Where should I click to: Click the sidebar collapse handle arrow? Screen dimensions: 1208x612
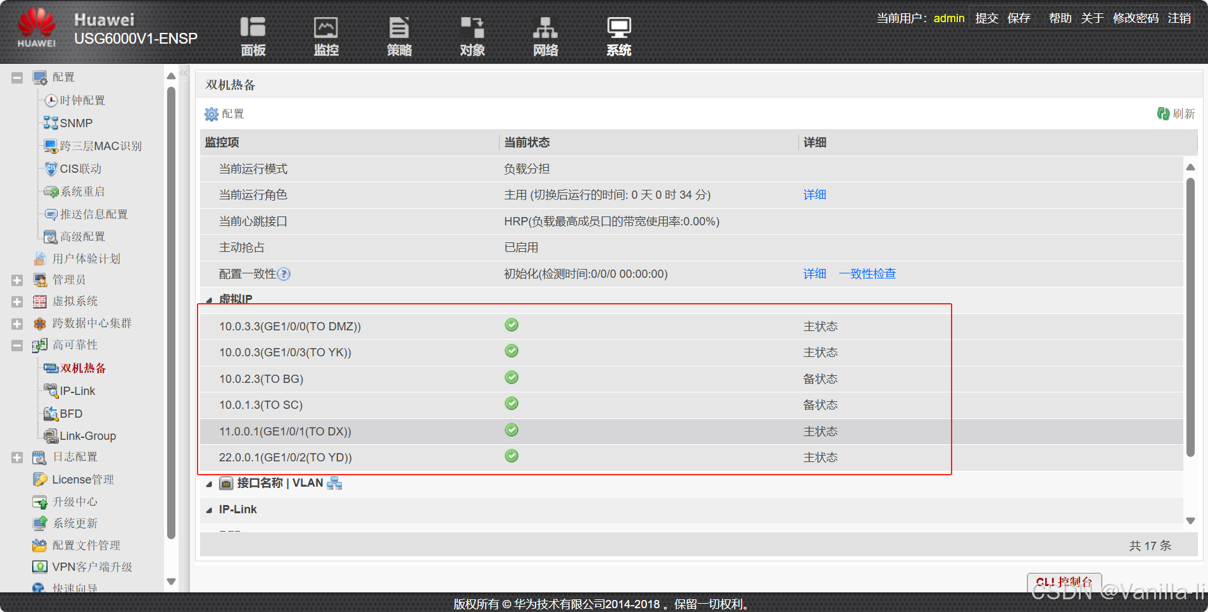[184, 73]
